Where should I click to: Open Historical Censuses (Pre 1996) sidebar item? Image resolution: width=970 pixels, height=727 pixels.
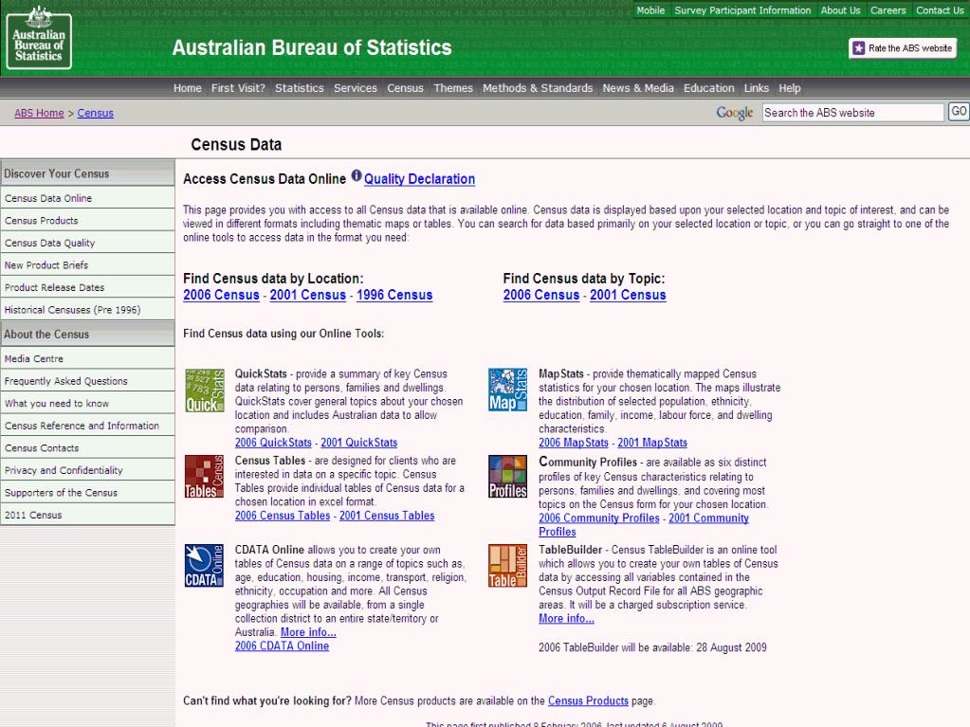(87, 309)
